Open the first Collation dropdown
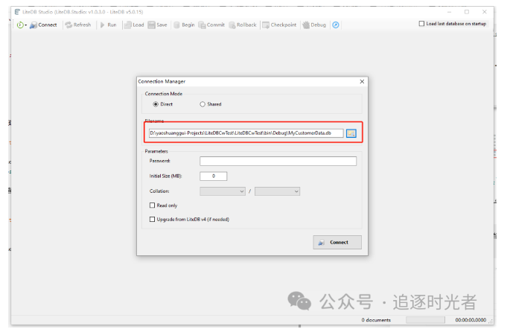510x335 pixels. point(223,191)
